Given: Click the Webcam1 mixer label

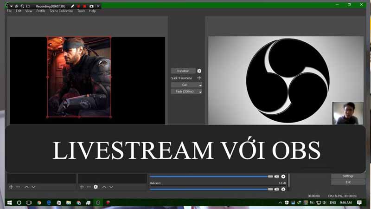Looking at the screenshot, I should (155, 183).
